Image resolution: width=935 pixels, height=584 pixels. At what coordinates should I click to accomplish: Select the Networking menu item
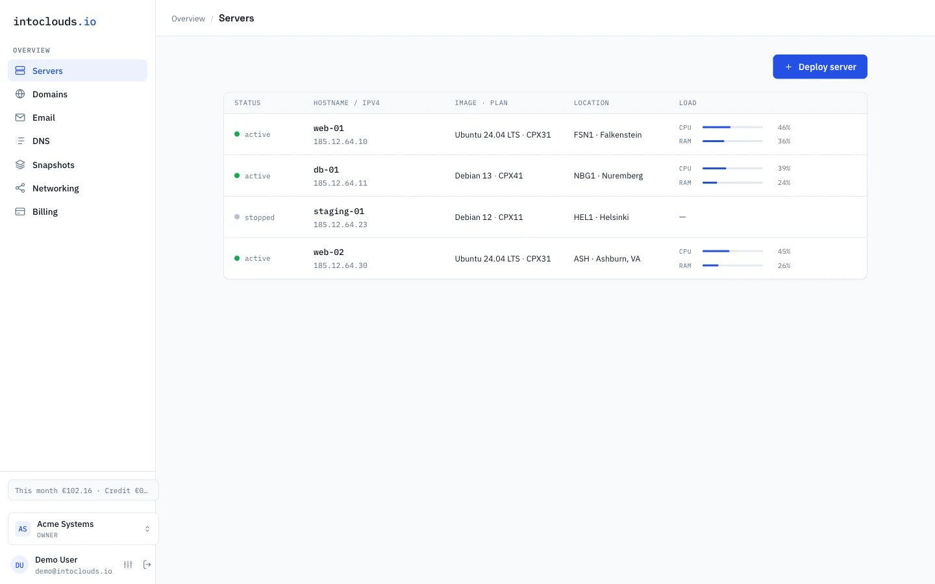[77, 188]
